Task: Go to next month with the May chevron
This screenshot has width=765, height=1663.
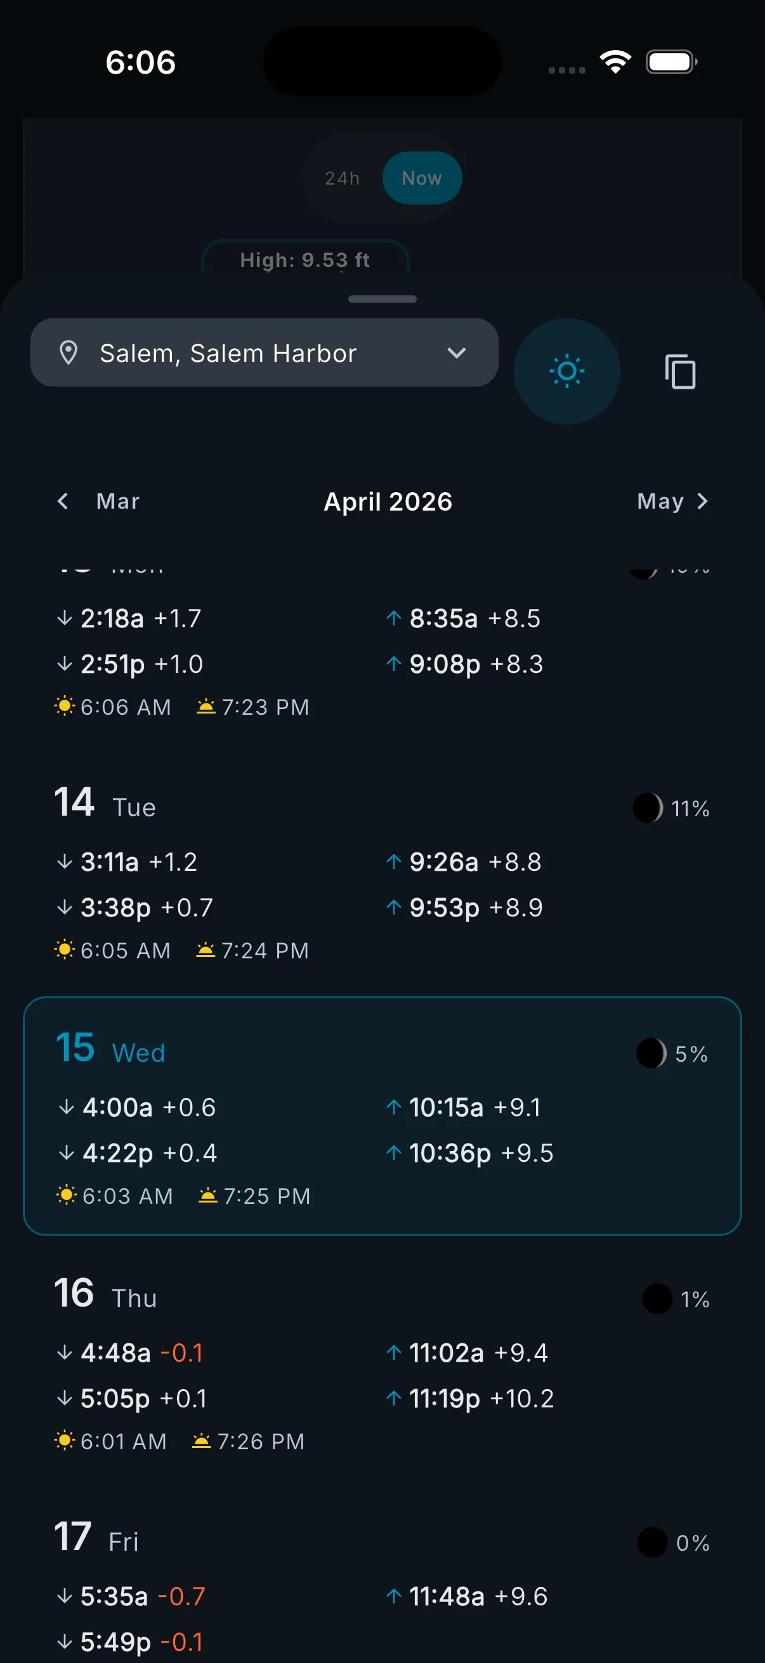Action: tap(703, 501)
